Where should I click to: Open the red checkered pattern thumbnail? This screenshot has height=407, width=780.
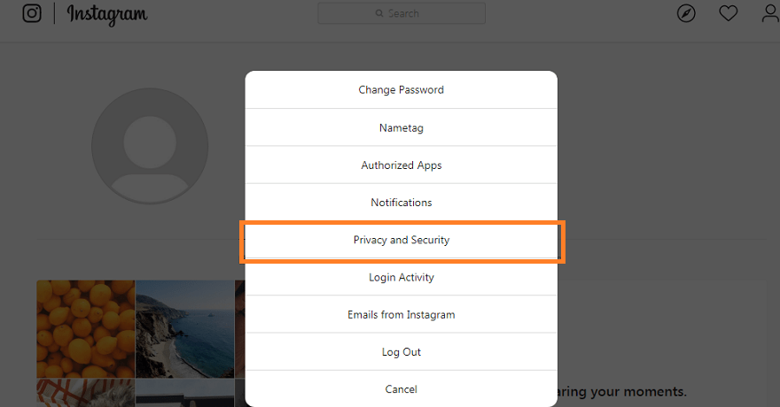click(86, 394)
